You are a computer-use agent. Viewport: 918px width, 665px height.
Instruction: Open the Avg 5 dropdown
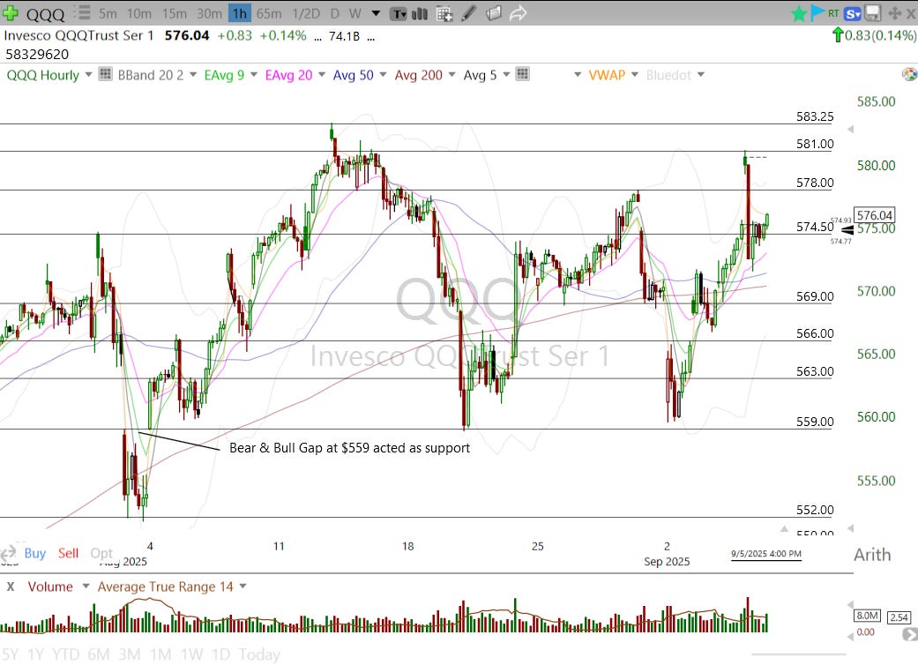click(506, 74)
